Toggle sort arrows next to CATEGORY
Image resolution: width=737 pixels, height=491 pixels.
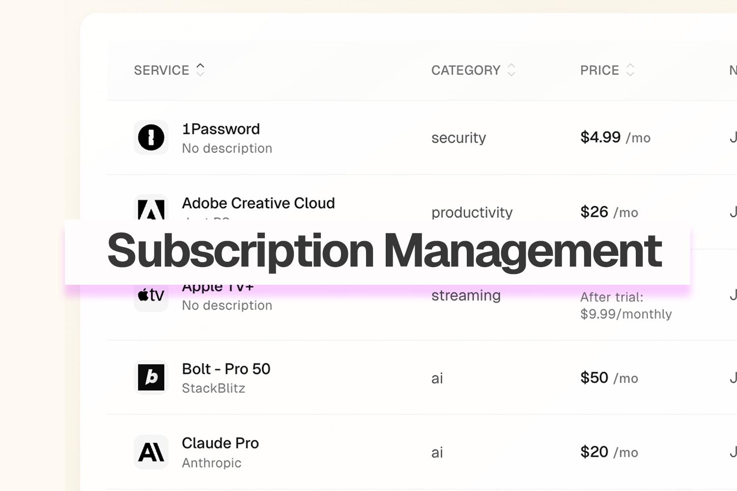[x=511, y=70]
